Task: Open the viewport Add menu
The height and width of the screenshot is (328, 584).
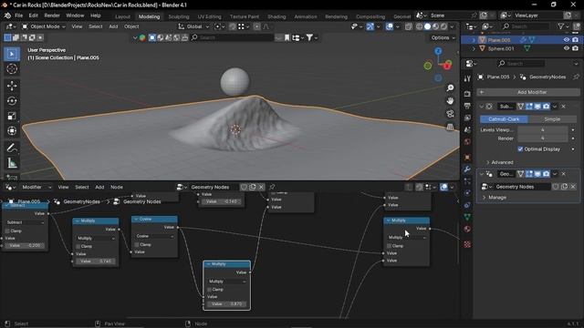Action: [x=113, y=26]
